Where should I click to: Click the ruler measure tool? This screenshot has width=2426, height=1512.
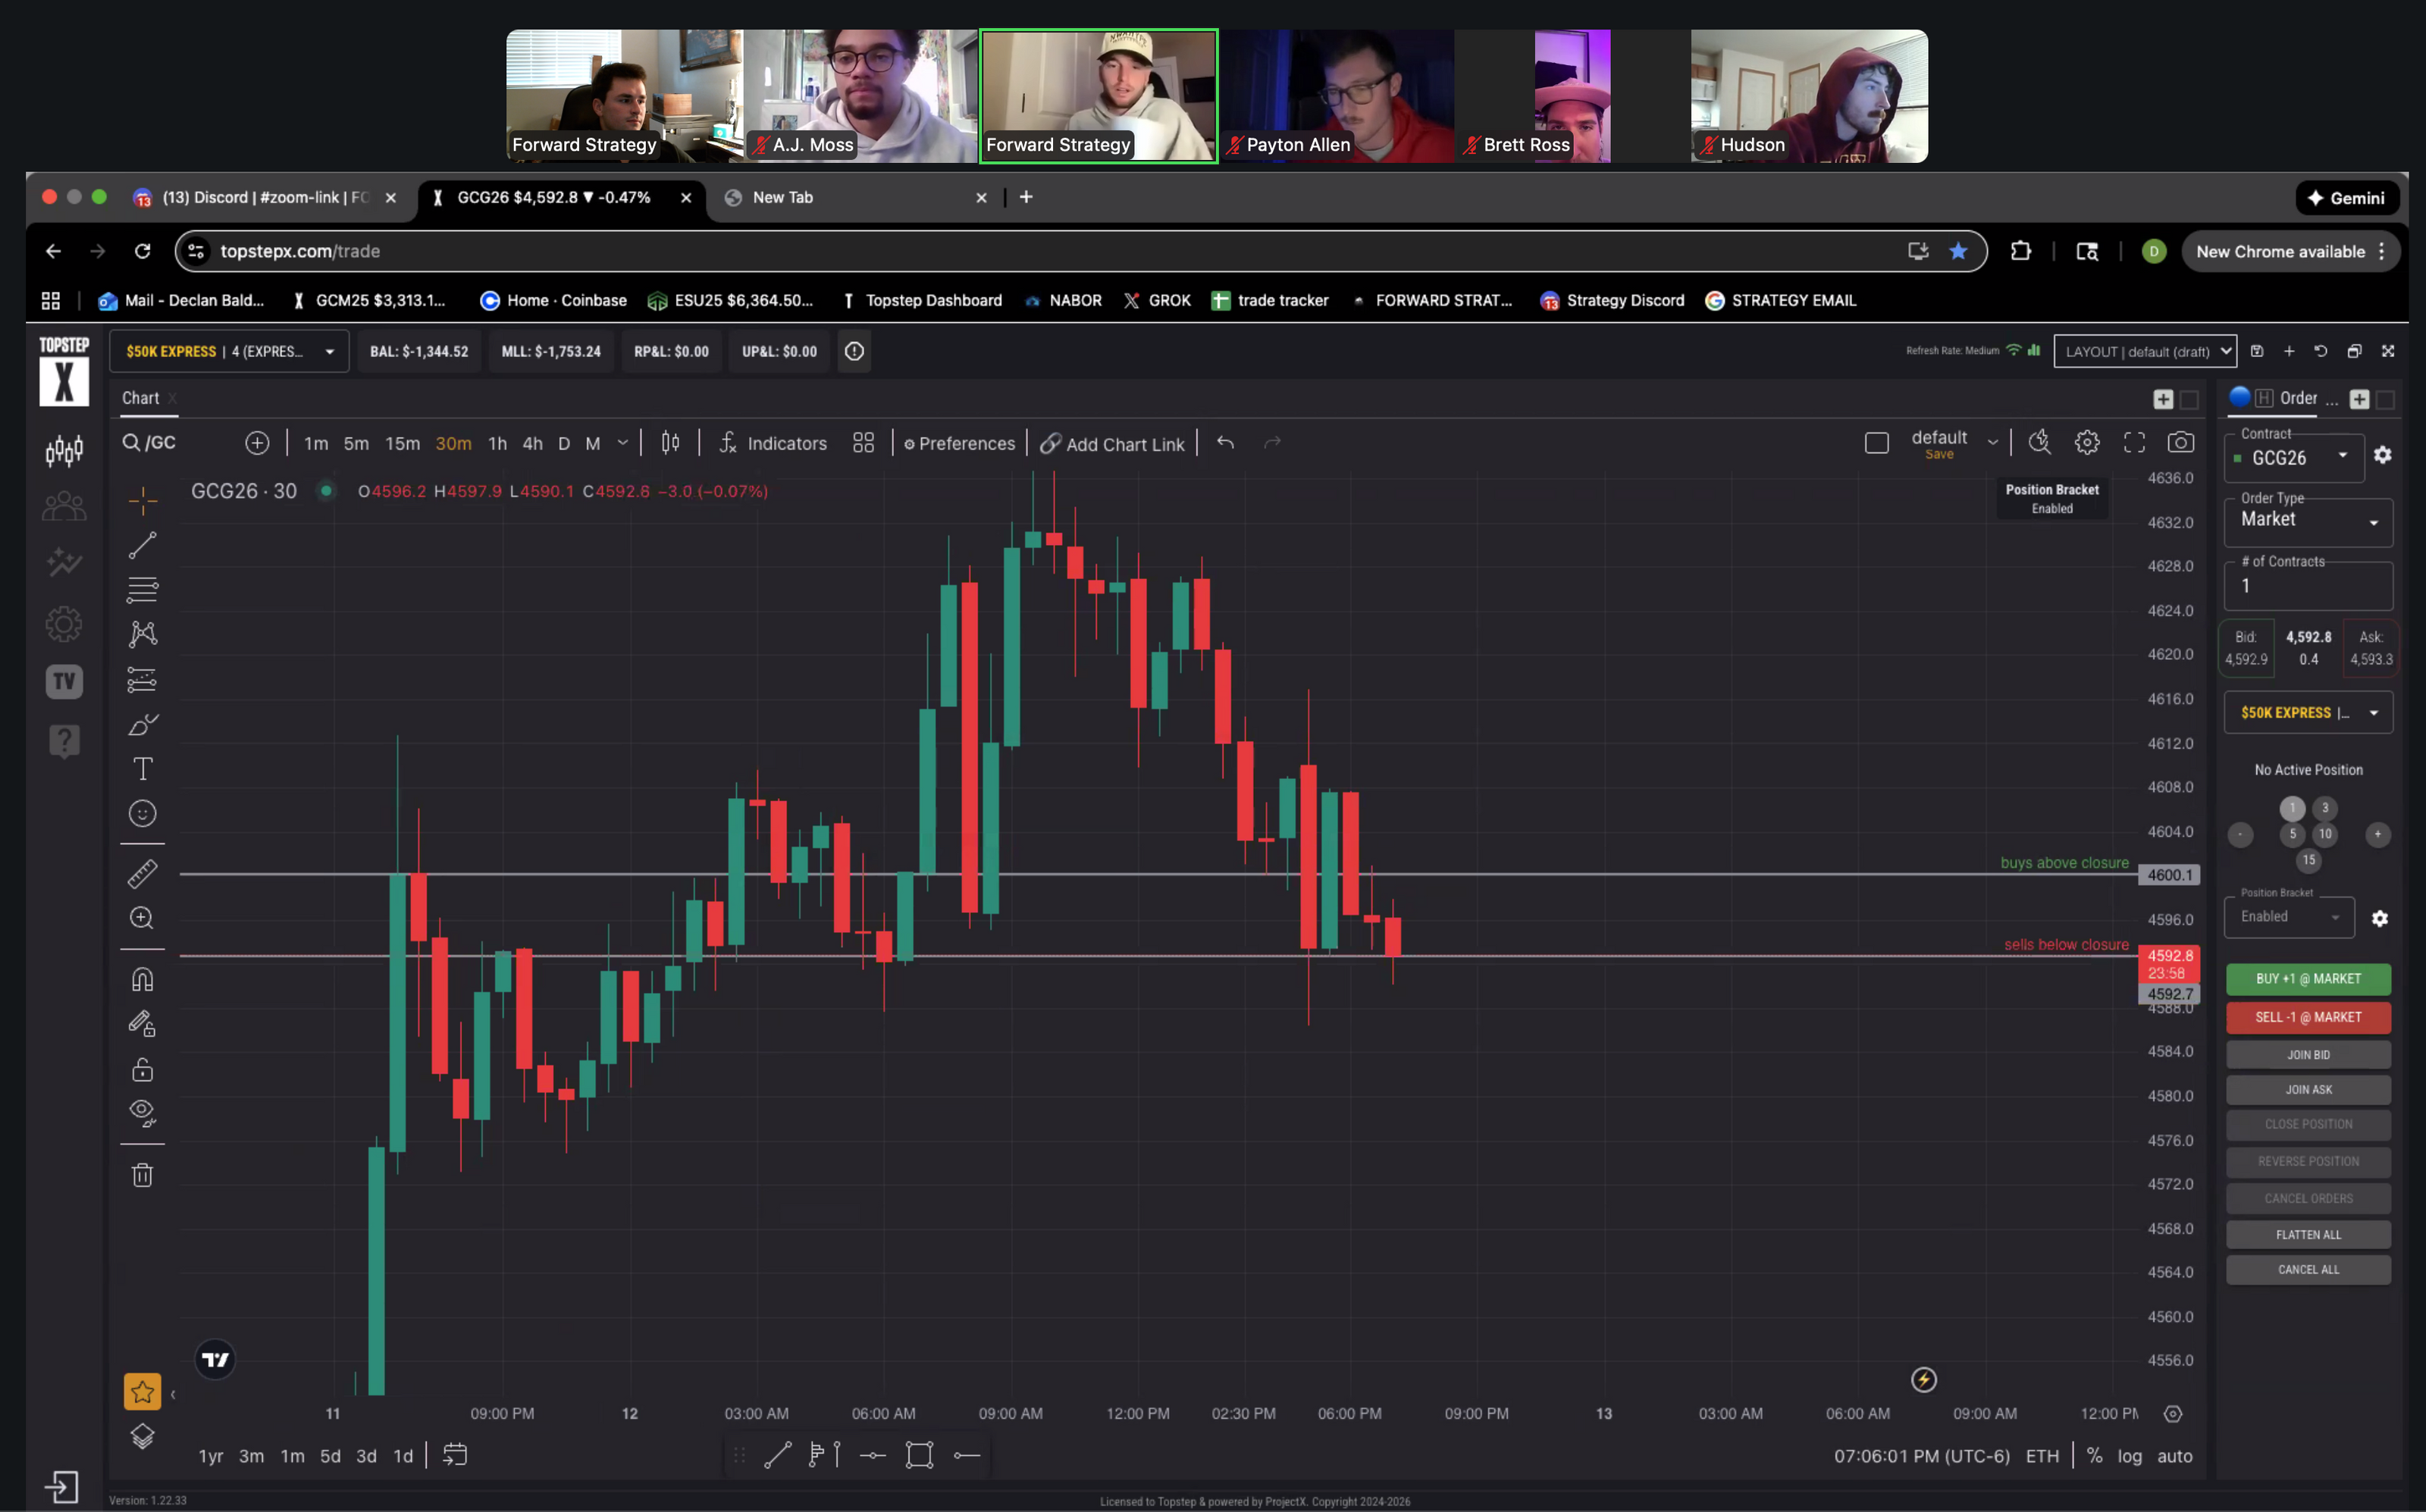(x=142, y=874)
